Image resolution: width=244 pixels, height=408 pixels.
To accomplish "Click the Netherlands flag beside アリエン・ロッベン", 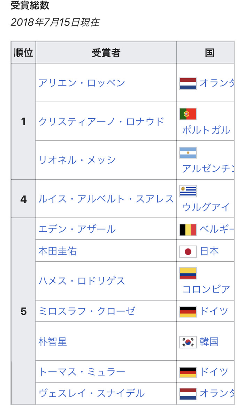I will (x=188, y=83).
